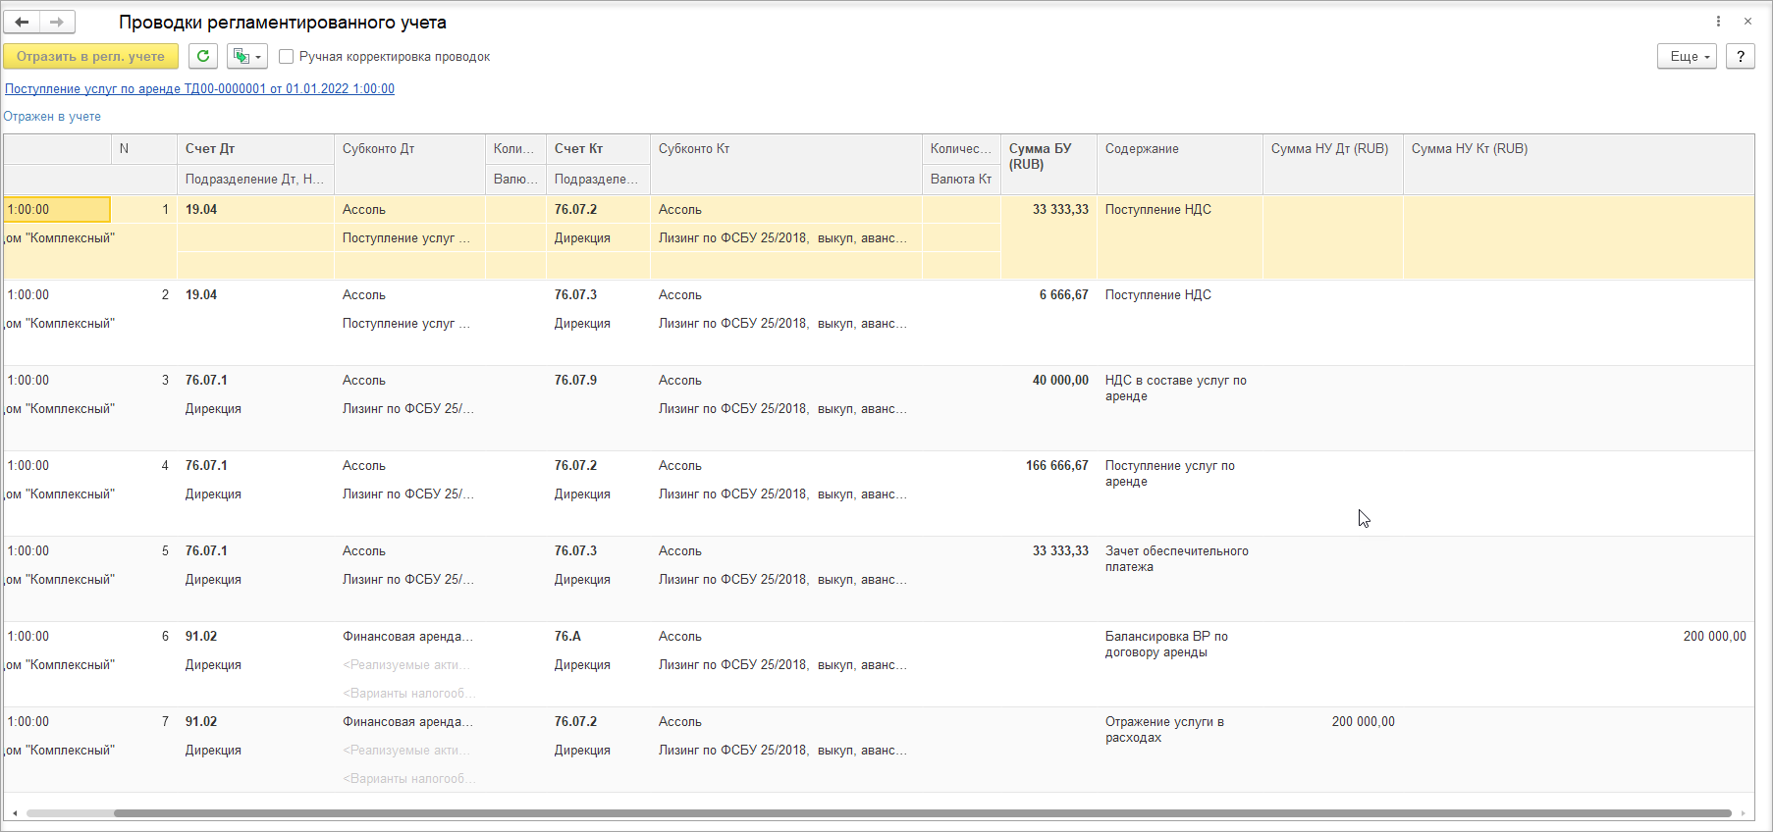
Task: Select credit account 76.А in row 6
Action: [x=567, y=636]
